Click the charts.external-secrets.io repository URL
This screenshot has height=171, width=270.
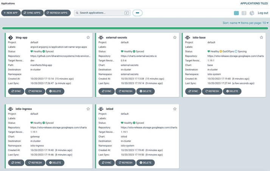[x=139, y=56]
